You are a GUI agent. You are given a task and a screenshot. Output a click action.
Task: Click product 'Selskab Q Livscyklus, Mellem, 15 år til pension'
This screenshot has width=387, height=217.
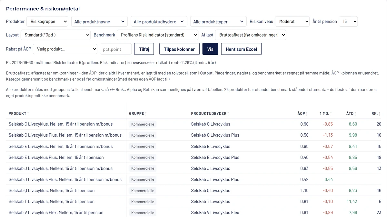tap(52, 191)
